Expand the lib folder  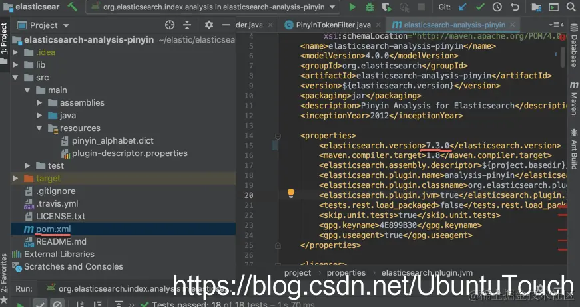pyautogui.click(x=15, y=65)
